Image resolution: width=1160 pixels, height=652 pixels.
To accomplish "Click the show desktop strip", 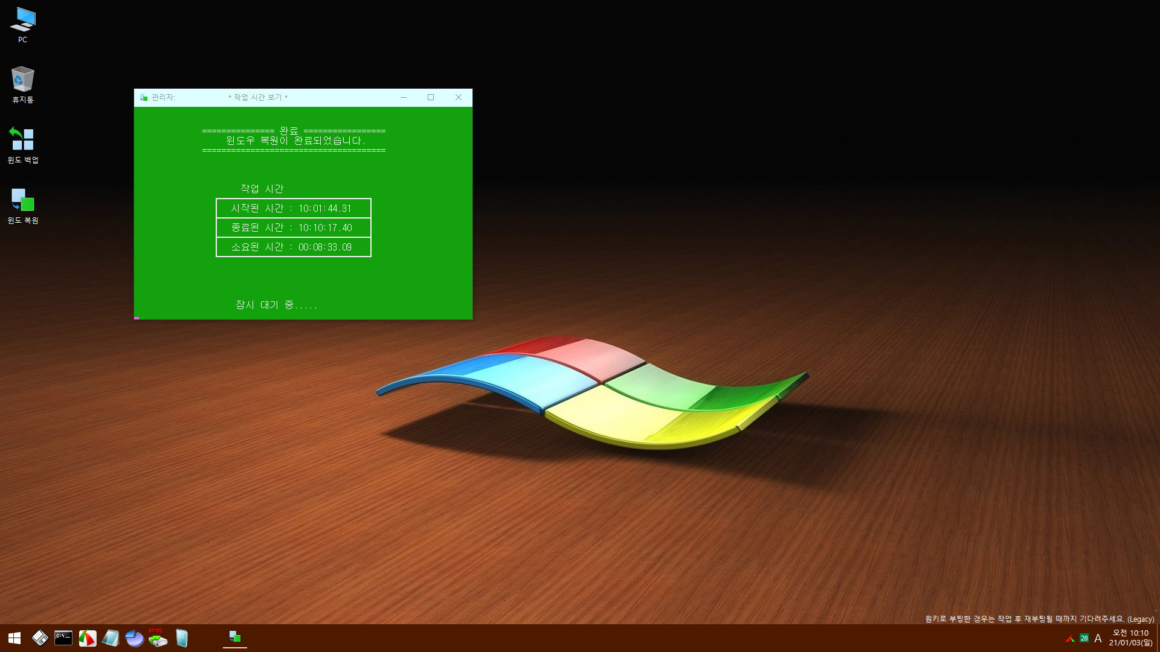I will coord(1158,638).
